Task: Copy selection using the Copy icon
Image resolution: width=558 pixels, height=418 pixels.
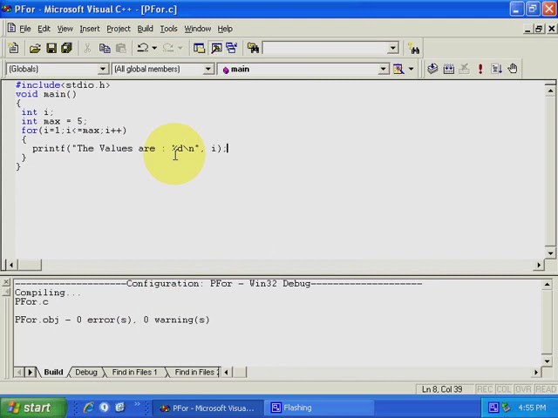Action: [x=105, y=48]
